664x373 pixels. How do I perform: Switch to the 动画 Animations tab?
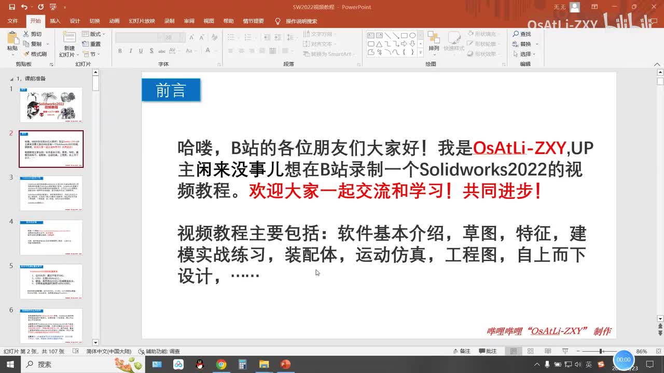pos(114,21)
